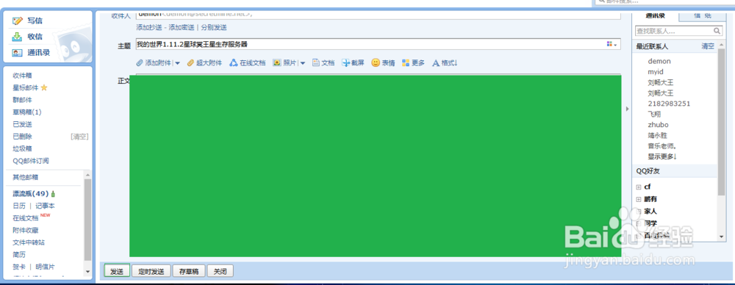Open the 草稿箱(1) drafts folder
735x285 pixels.
[x=27, y=112]
